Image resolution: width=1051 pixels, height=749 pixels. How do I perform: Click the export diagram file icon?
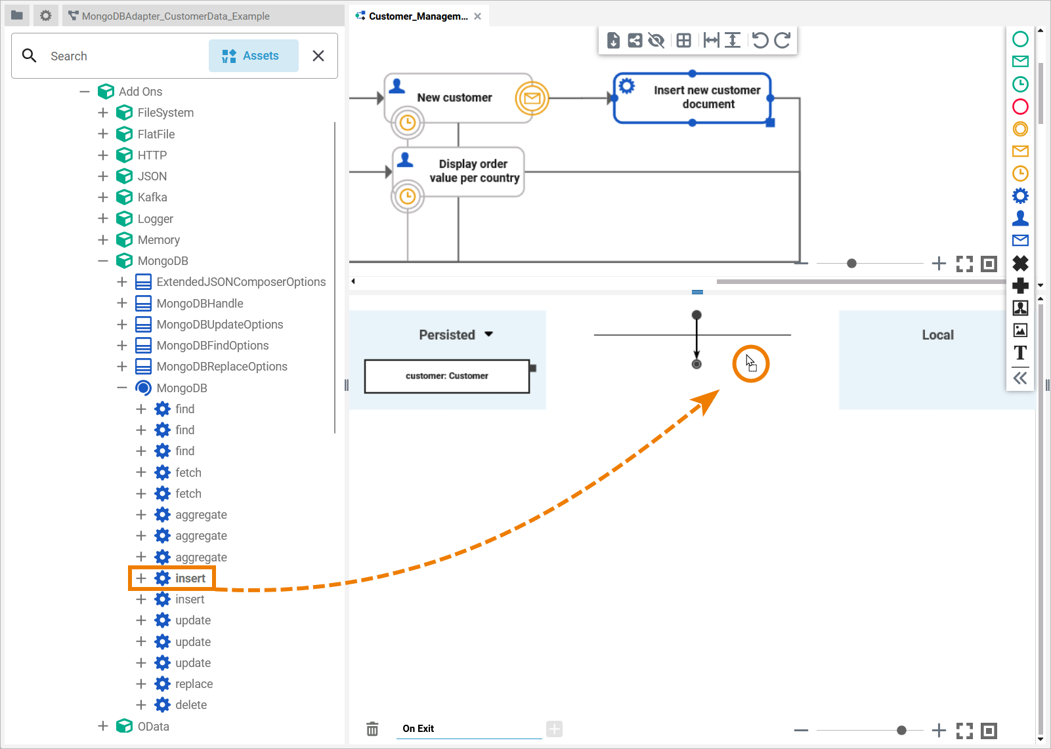point(613,41)
